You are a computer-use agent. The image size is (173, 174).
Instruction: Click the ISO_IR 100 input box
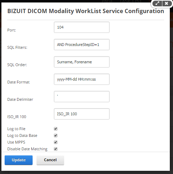[82, 114]
